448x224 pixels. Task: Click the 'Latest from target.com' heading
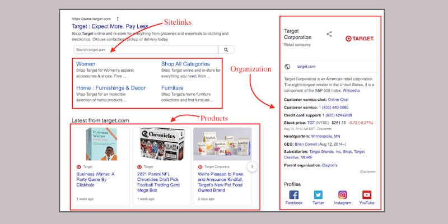point(100,120)
